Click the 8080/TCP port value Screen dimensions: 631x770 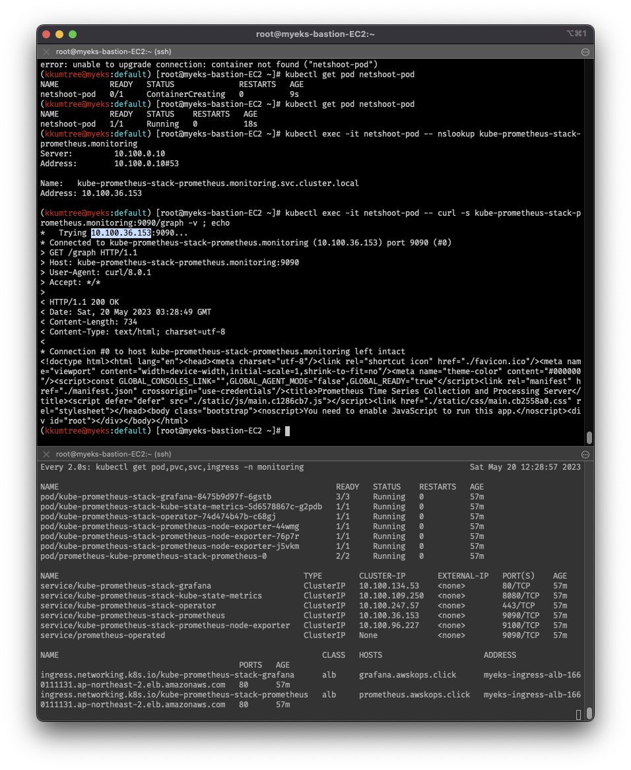click(521, 596)
